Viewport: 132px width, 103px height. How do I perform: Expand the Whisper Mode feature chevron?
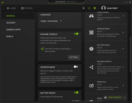click(123, 32)
